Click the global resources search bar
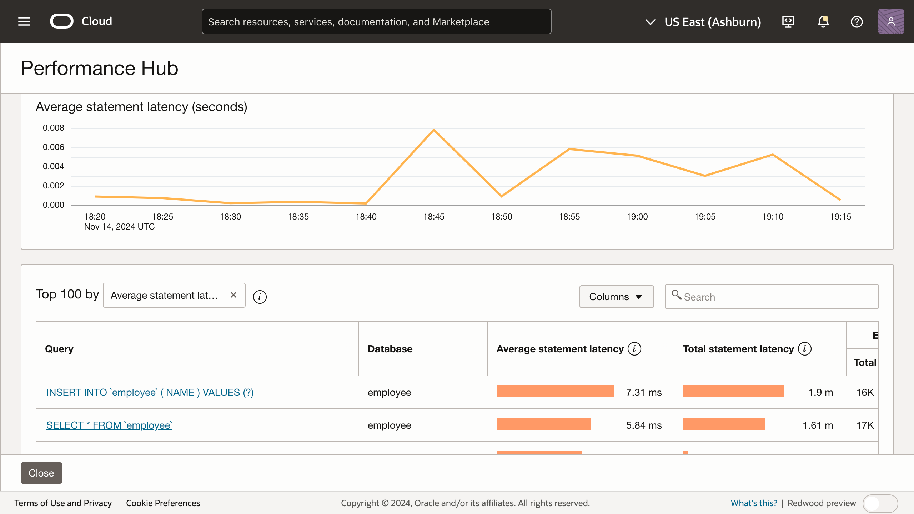The width and height of the screenshot is (914, 514). [376, 21]
